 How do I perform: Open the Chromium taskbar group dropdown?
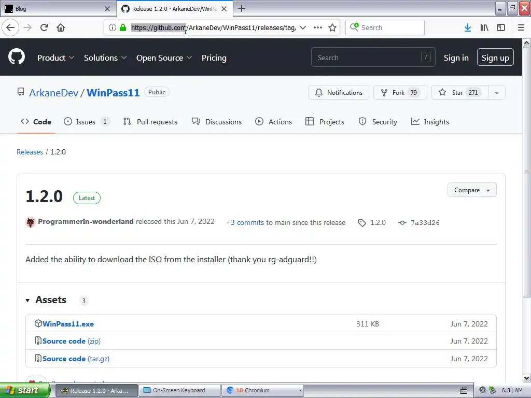coord(300,391)
